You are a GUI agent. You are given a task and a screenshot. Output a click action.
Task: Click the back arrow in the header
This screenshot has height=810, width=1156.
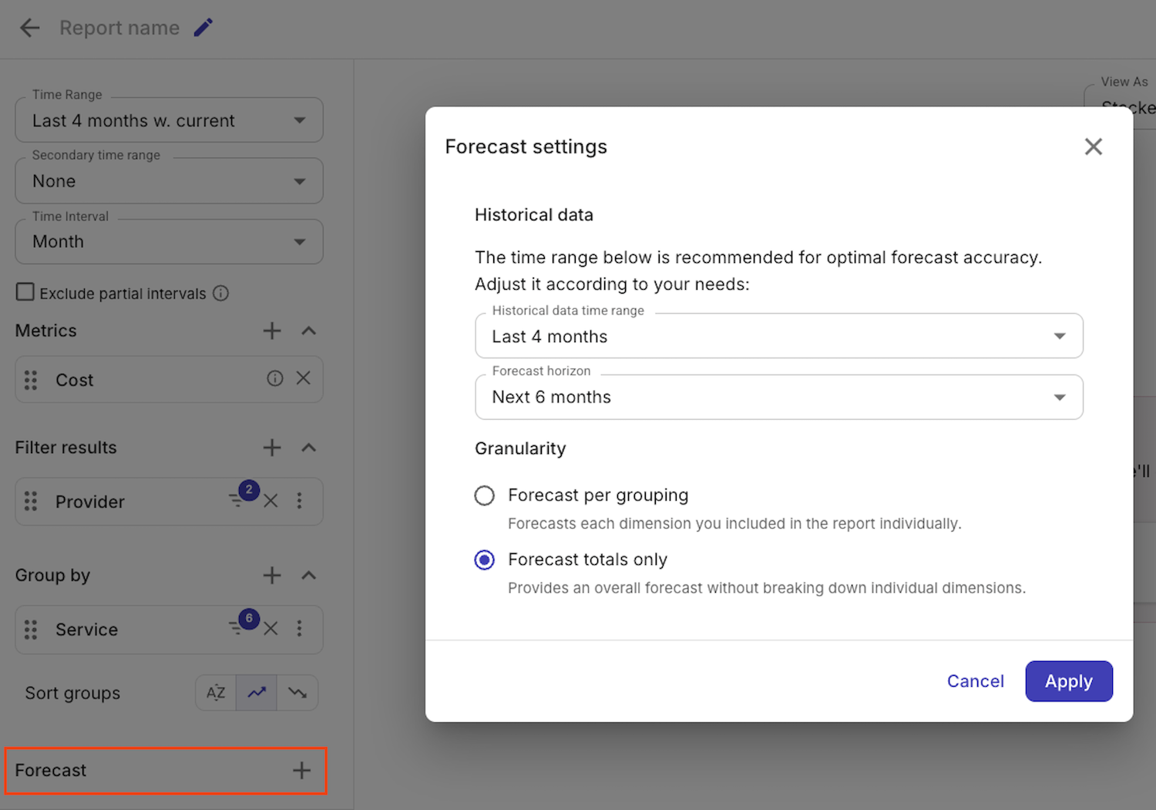click(x=29, y=27)
